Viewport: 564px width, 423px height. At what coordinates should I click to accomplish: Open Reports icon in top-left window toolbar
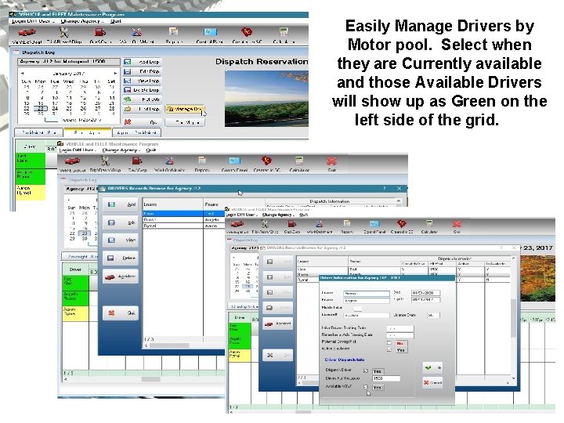click(x=174, y=32)
